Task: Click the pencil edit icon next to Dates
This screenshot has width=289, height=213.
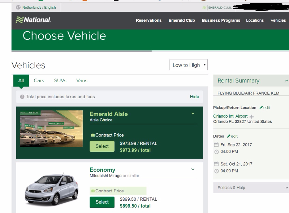Action: pos(229,136)
